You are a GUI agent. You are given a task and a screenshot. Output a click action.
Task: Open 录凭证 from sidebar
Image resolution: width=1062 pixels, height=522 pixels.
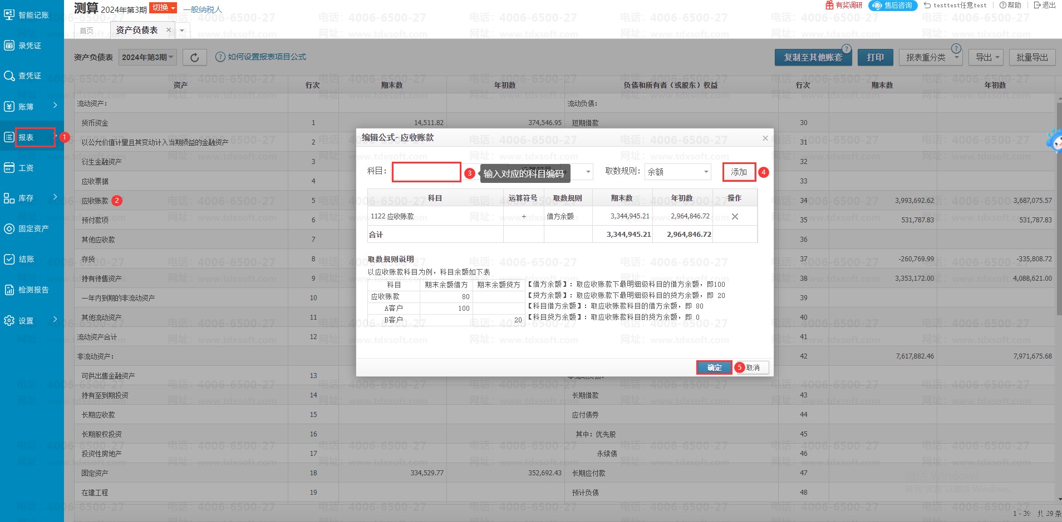point(29,46)
